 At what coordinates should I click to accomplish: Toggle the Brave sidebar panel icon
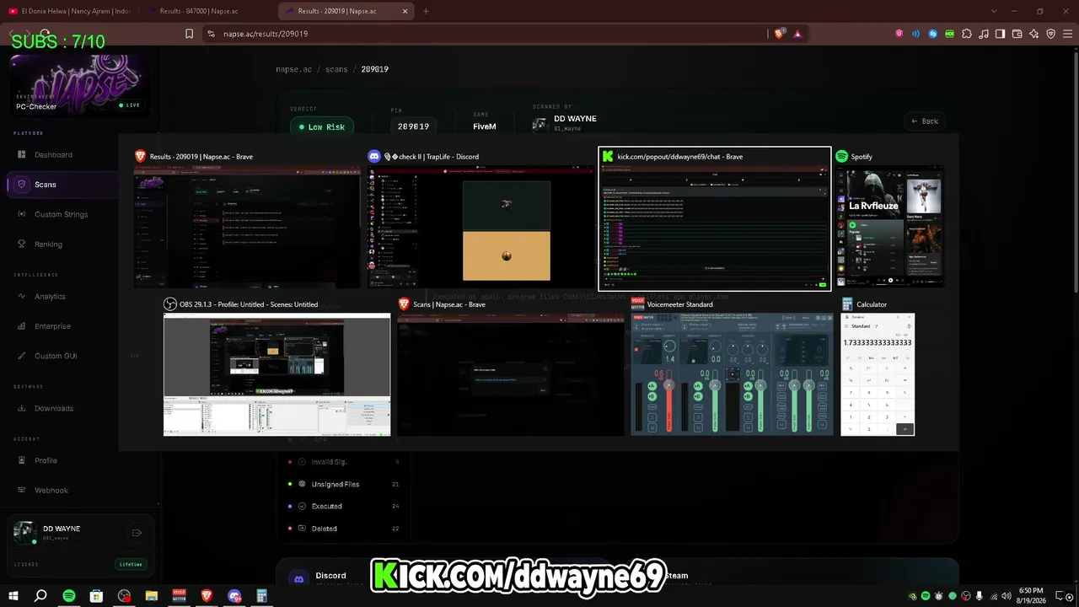point(1000,34)
